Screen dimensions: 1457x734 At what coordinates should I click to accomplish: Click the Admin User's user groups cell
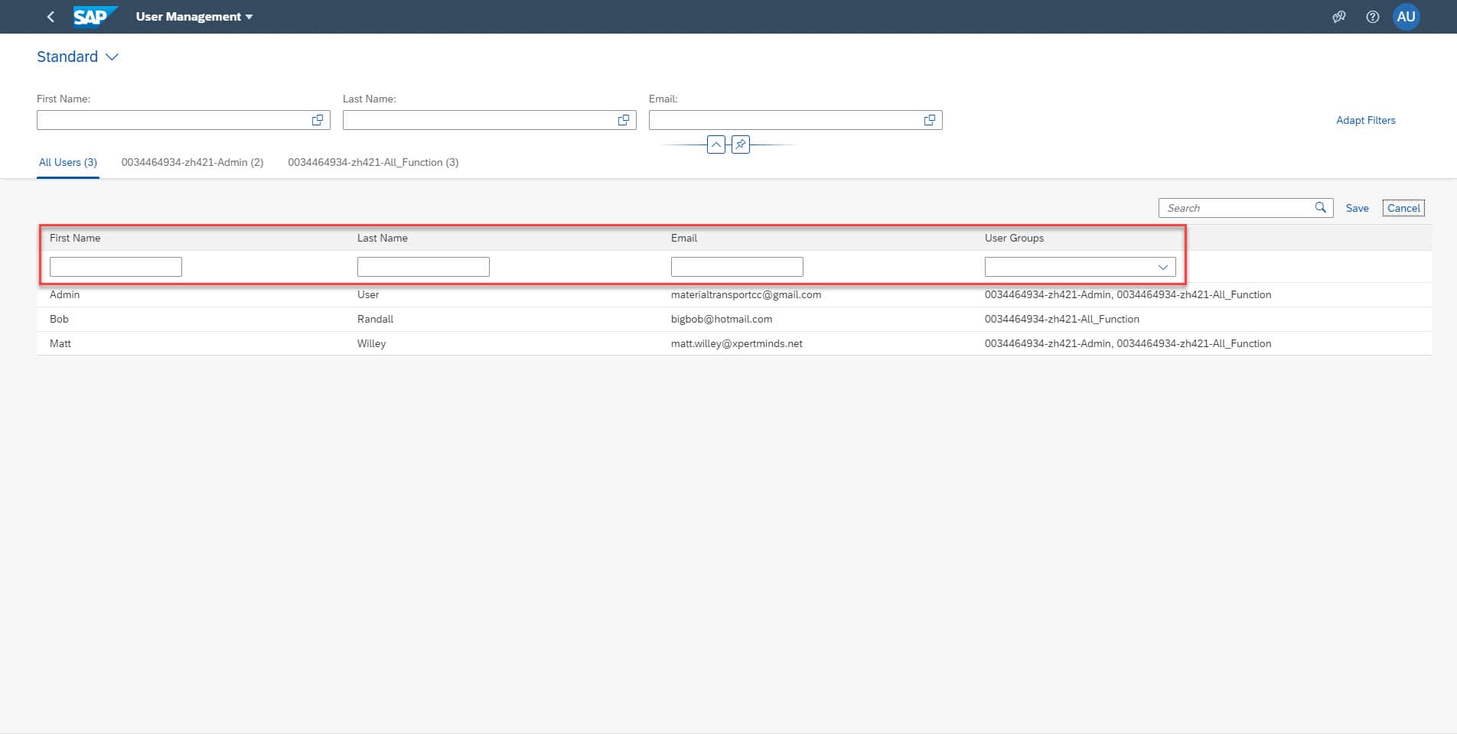[x=1128, y=294]
